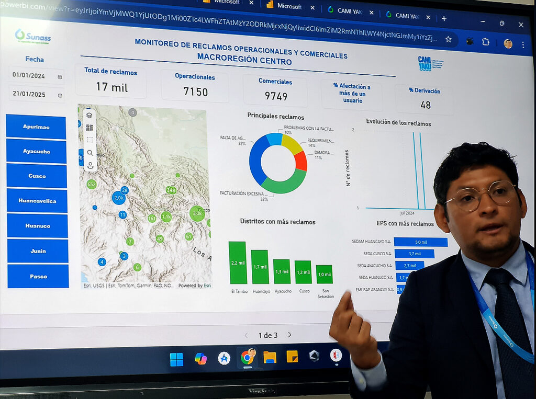Select the SEDAM HUANCAYO bar showing 5,0 mil
536x399 pixels.
pos(421,242)
